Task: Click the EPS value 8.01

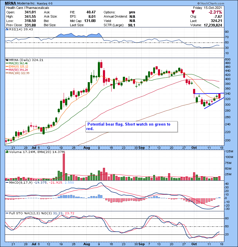Action: (x=92, y=17)
